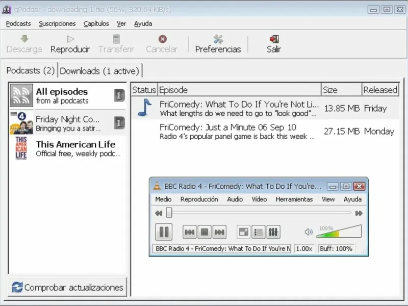Open the VLC Ayuda menu
408x306 pixels.
click(352, 199)
